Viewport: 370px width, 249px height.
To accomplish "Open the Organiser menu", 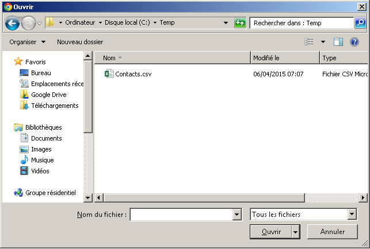I will click(28, 42).
